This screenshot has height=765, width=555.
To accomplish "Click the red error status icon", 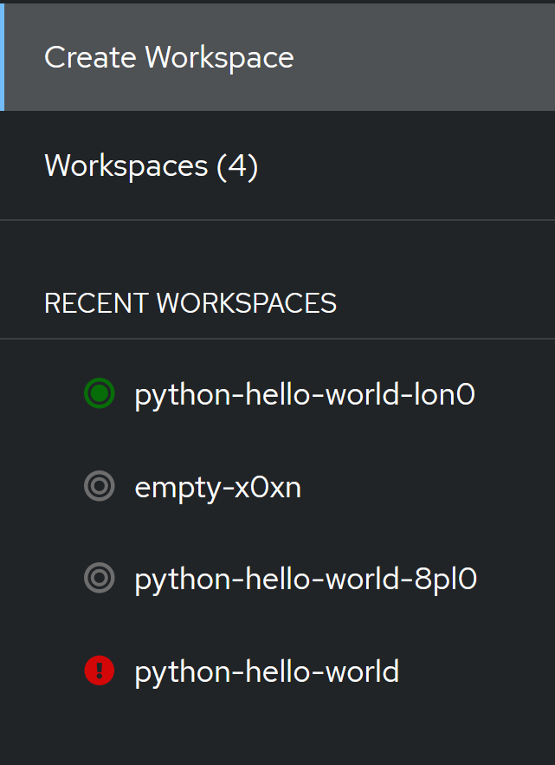I will click(100, 670).
